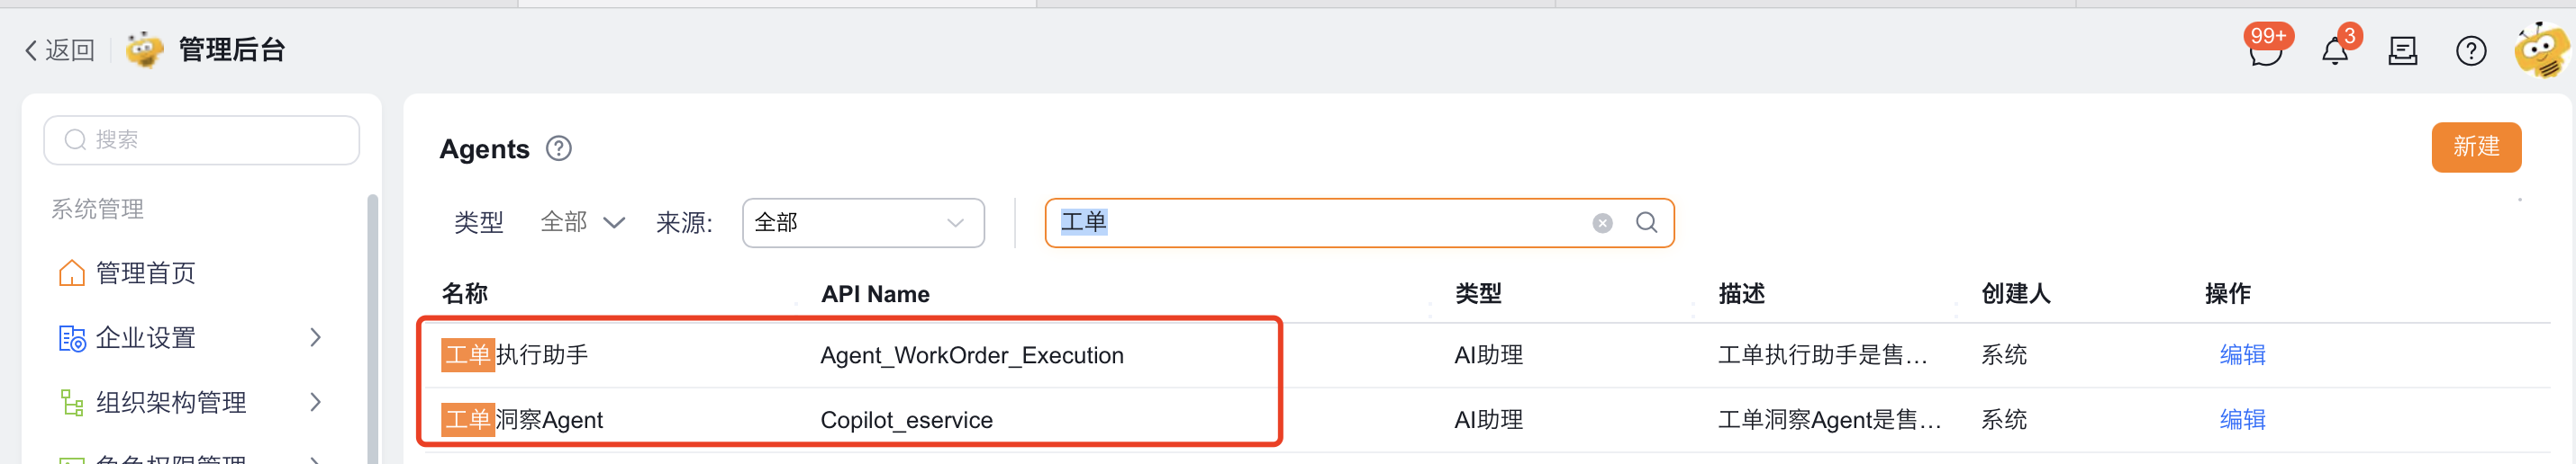Edit the 工单执行助手 agent
The height and width of the screenshot is (464, 2576).
coord(2242,355)
